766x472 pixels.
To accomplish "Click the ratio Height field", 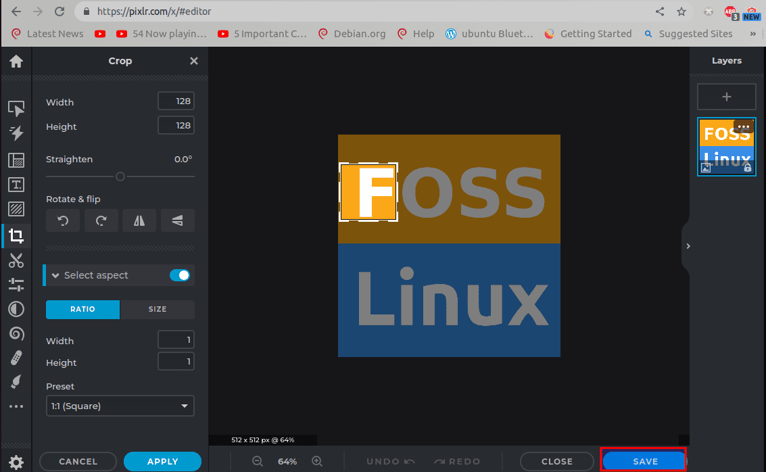I will click(x=176, y=362).
